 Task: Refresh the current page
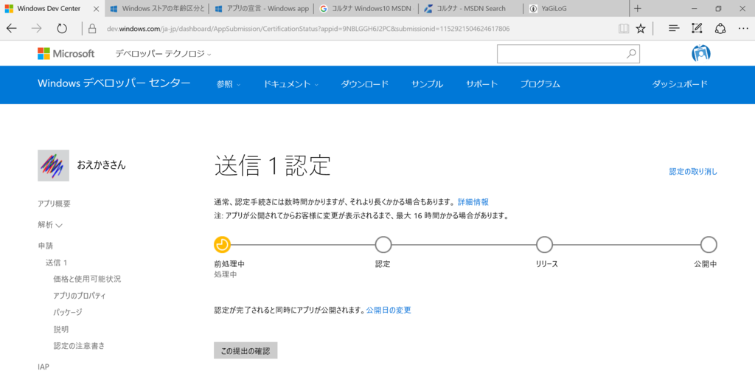(62, 29)
